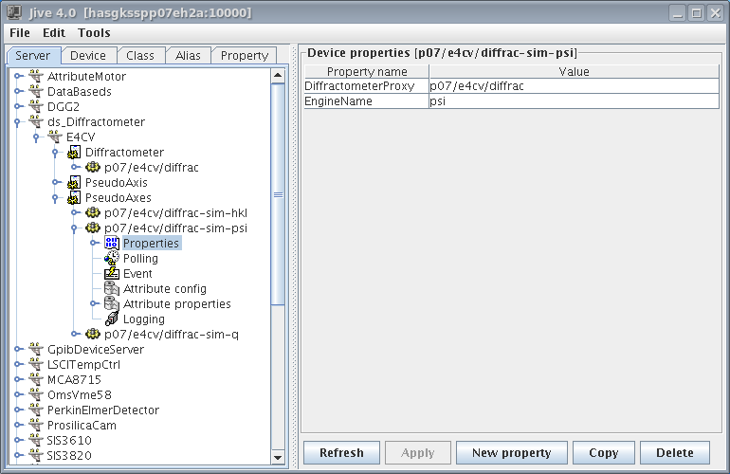Open the File menu
This screenshot has width=730, height=474.
(x=20, y=33)
